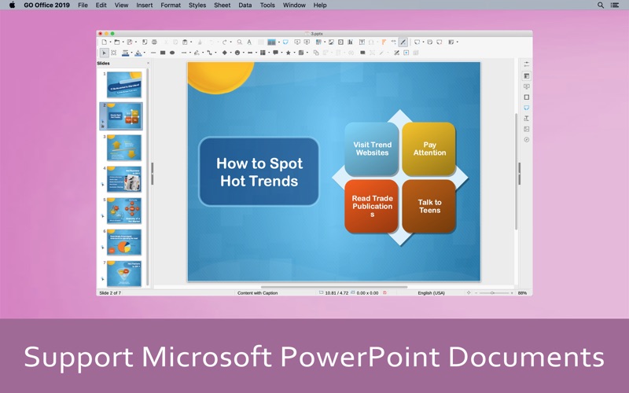This screenshot has height=393, width=629.
Task: Open sidebar Navigator compass icon
Action: pyautogui.click(x=526, y=140)
